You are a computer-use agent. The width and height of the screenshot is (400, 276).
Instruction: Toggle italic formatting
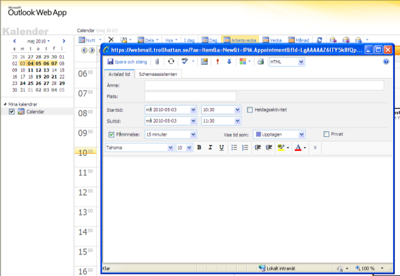[210, 147]
